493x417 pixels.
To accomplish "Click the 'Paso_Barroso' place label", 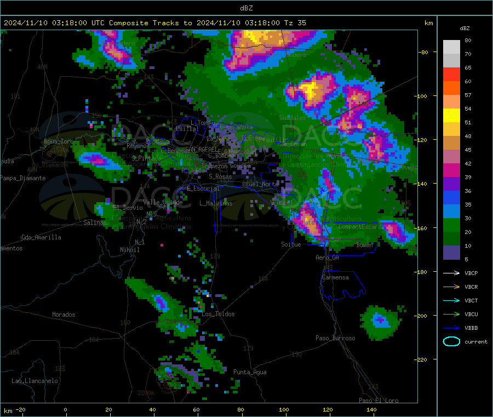I will 335,338.
